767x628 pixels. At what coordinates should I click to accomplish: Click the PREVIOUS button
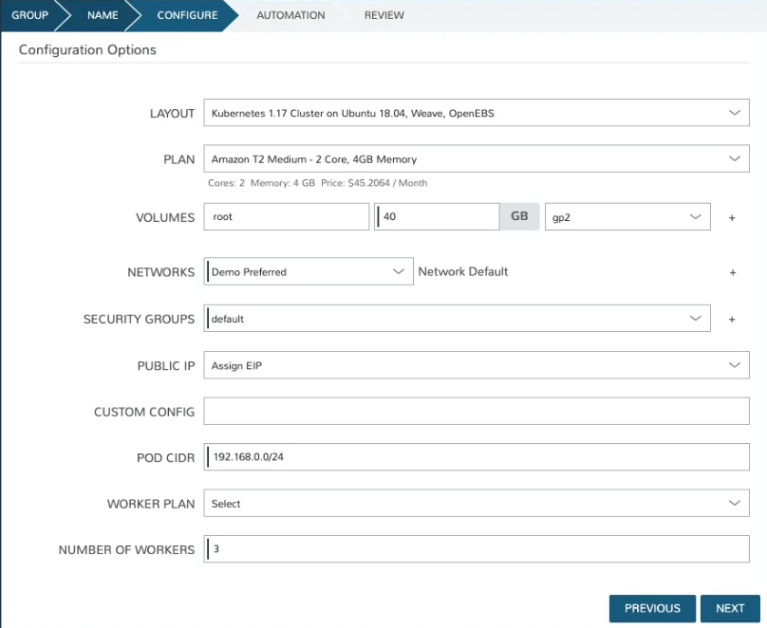[x=652, y=608]
